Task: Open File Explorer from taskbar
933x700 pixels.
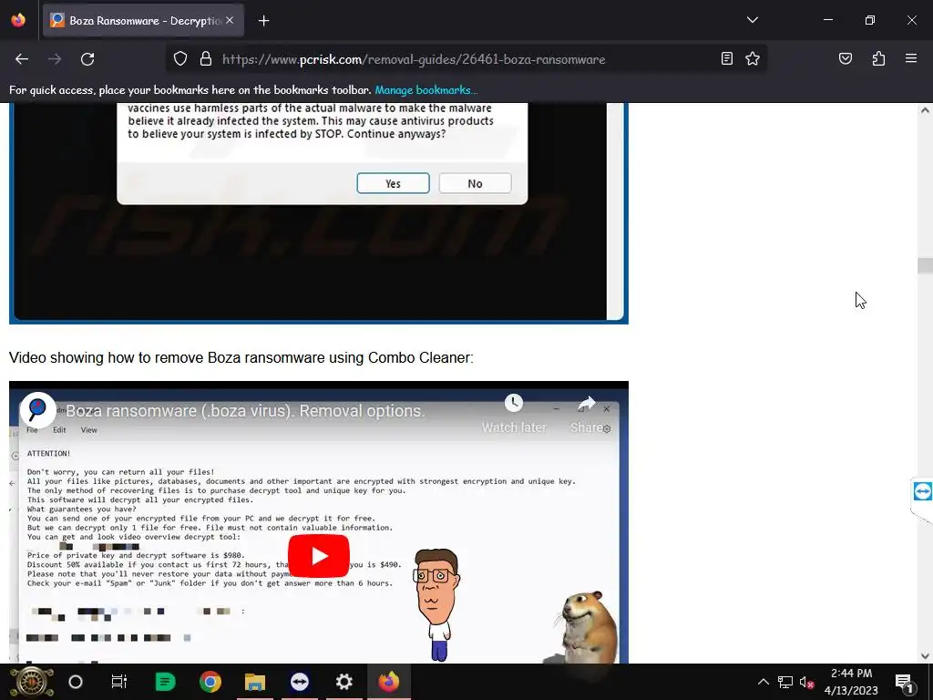Action: pyautogui.click(x=255, y=682)
